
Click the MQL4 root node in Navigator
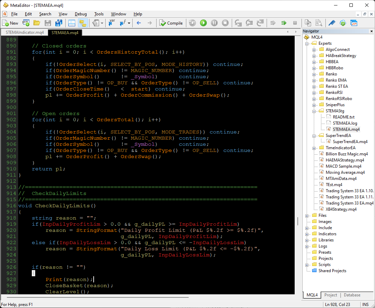[317, 37]
